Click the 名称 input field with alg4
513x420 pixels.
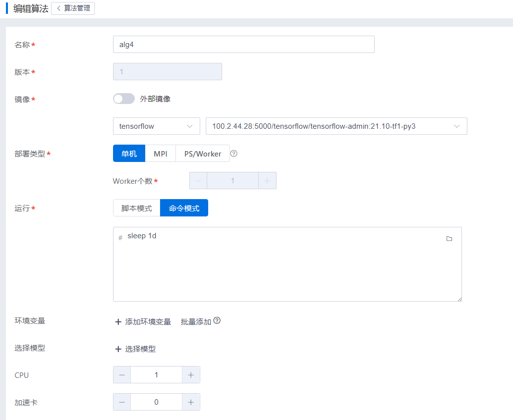243,45
